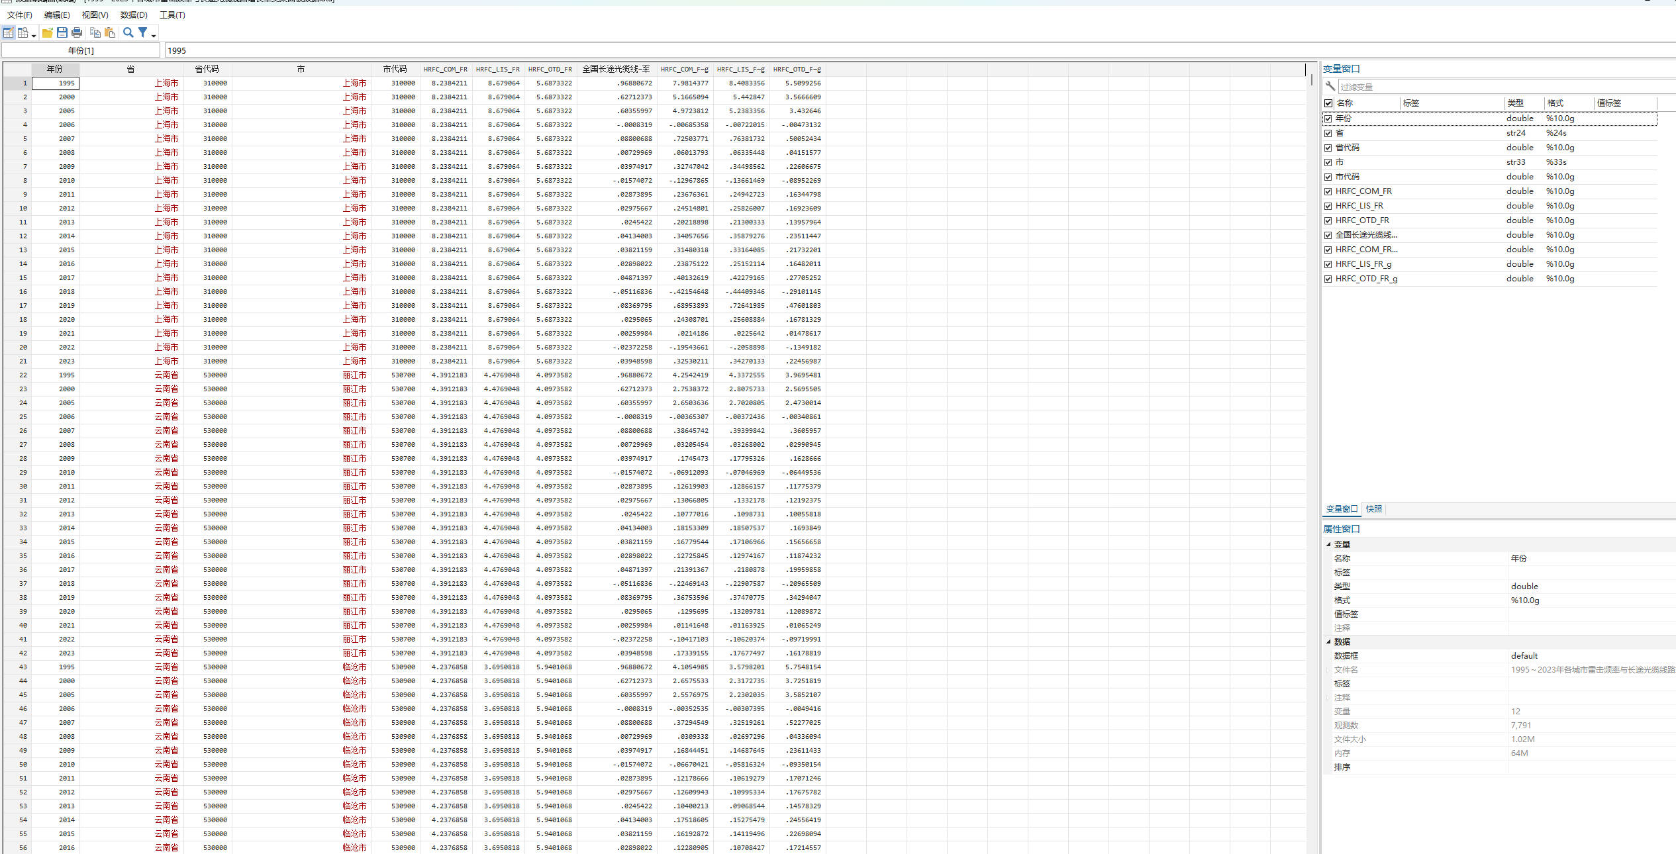
Task: Save dataset with floppy disk icon
Action: [62, 32]
